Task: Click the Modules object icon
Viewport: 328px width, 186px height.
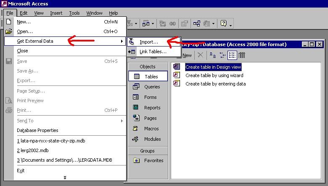Action: coord(135,139)
